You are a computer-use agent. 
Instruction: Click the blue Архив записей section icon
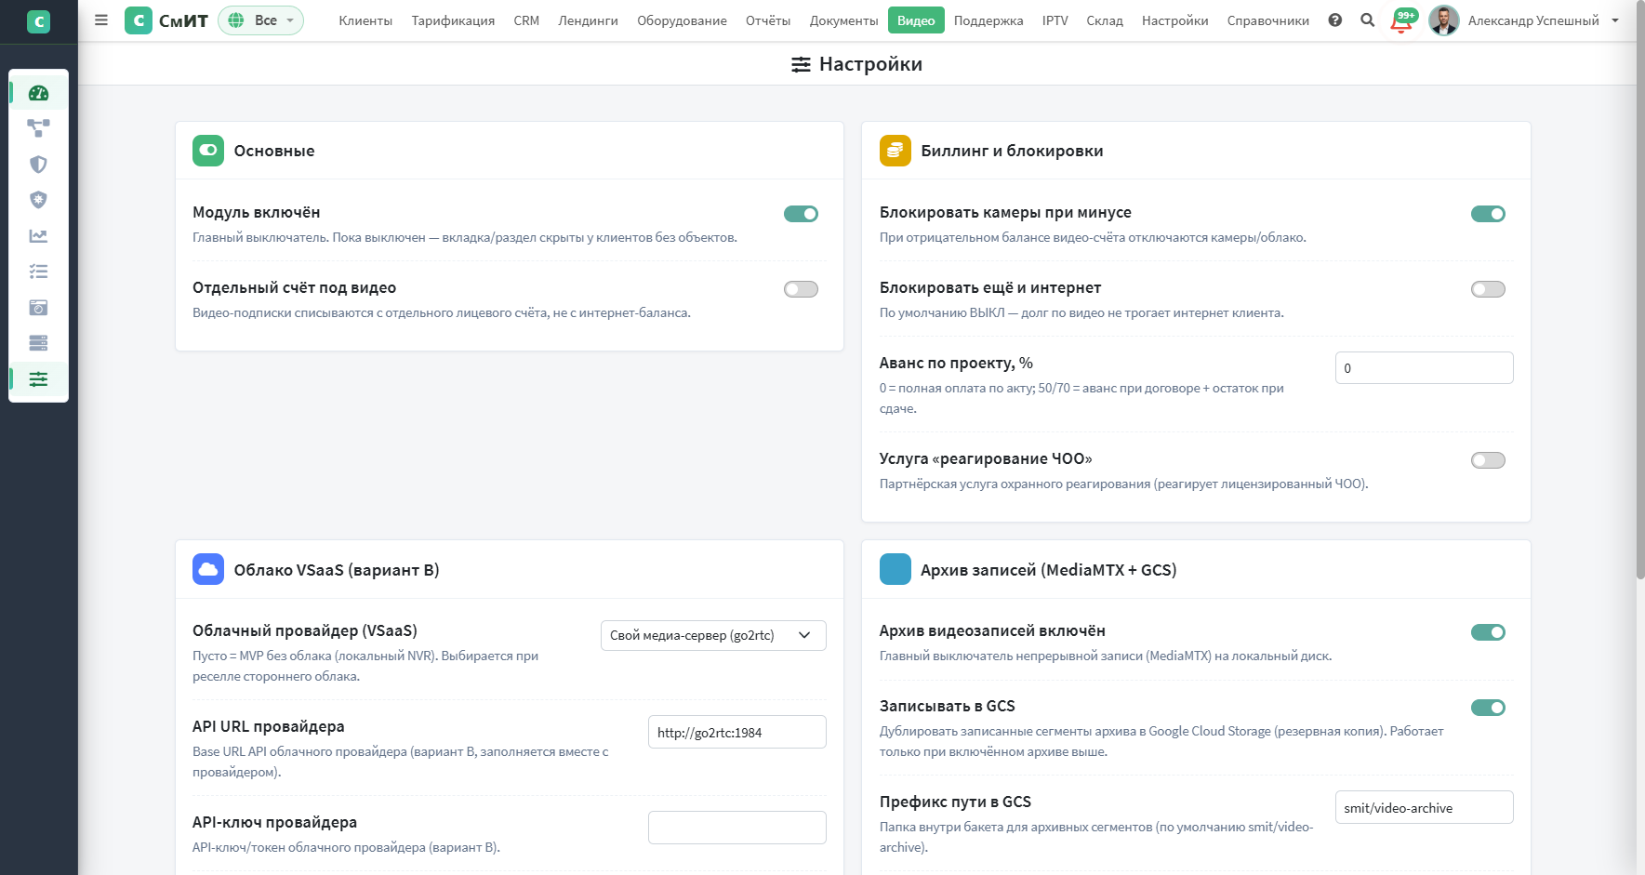coord(895,569)
